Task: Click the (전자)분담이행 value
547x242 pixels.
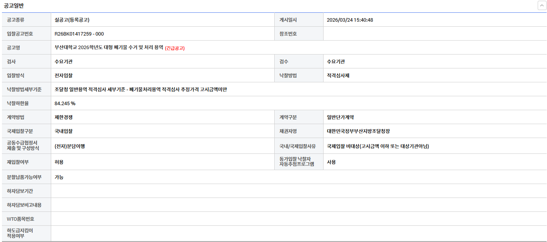Action: coord(70,146)
